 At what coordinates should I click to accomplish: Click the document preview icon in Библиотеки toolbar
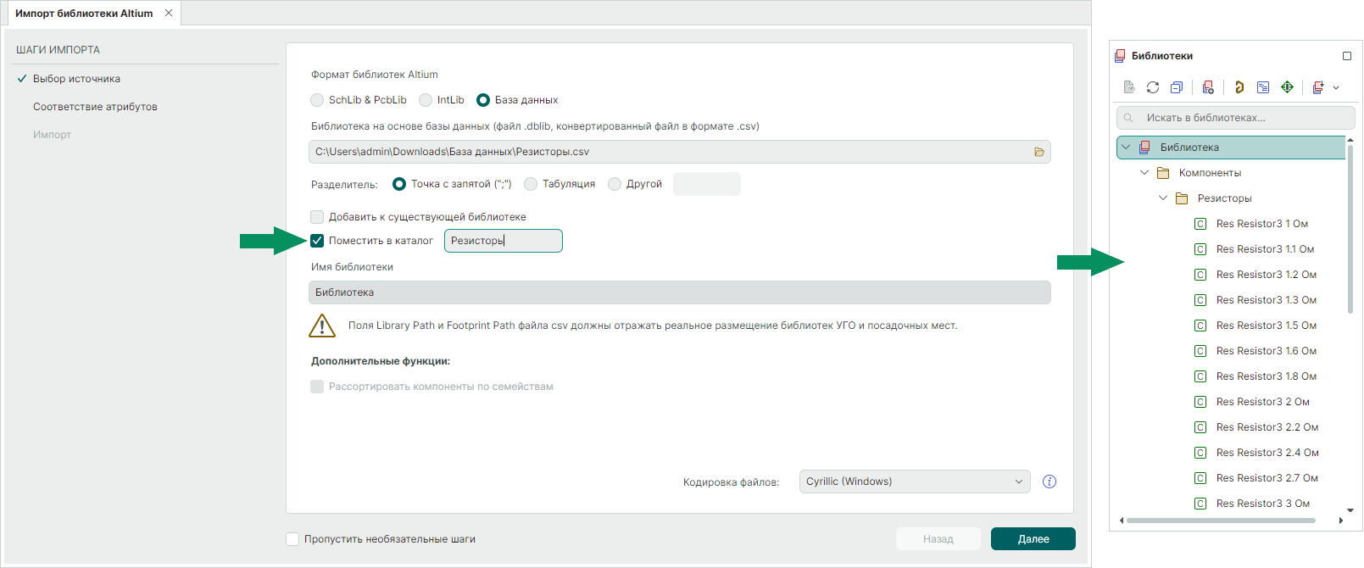click(1129, 87)
